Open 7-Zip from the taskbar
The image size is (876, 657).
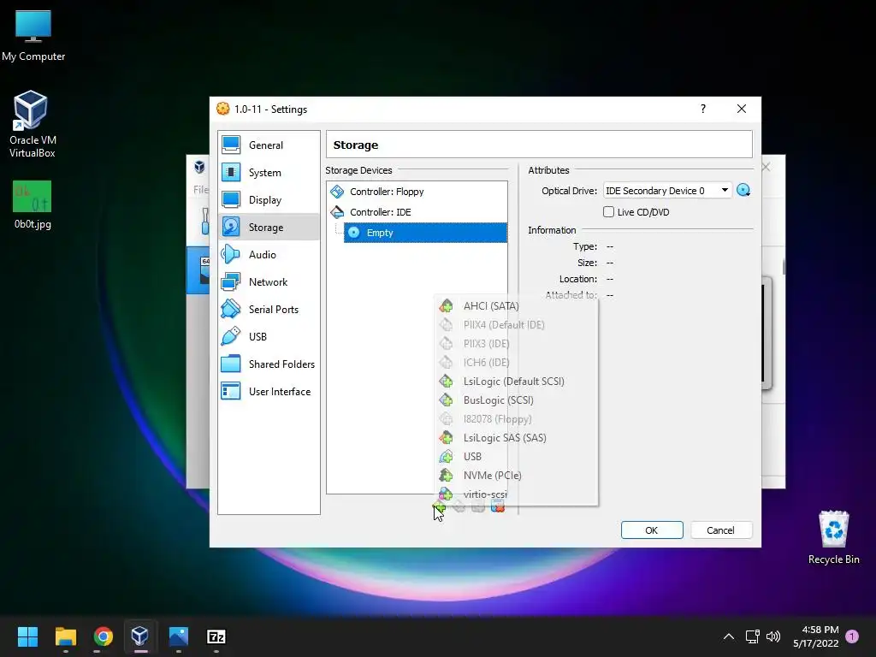click(216, 636)
